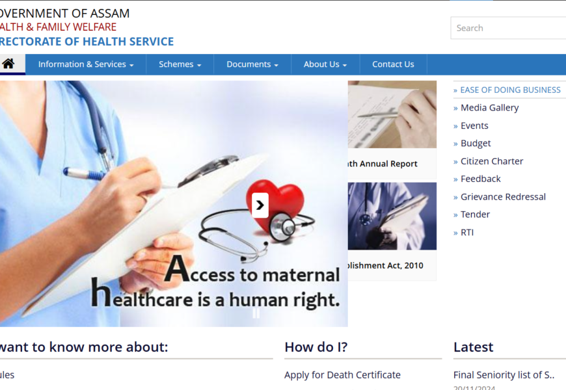Open the About Us menu
The height and width of the screenshot is (390, 566).
point(325,64)
